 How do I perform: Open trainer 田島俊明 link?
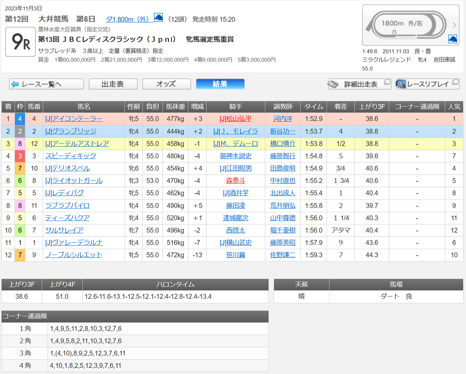point(283,168)
